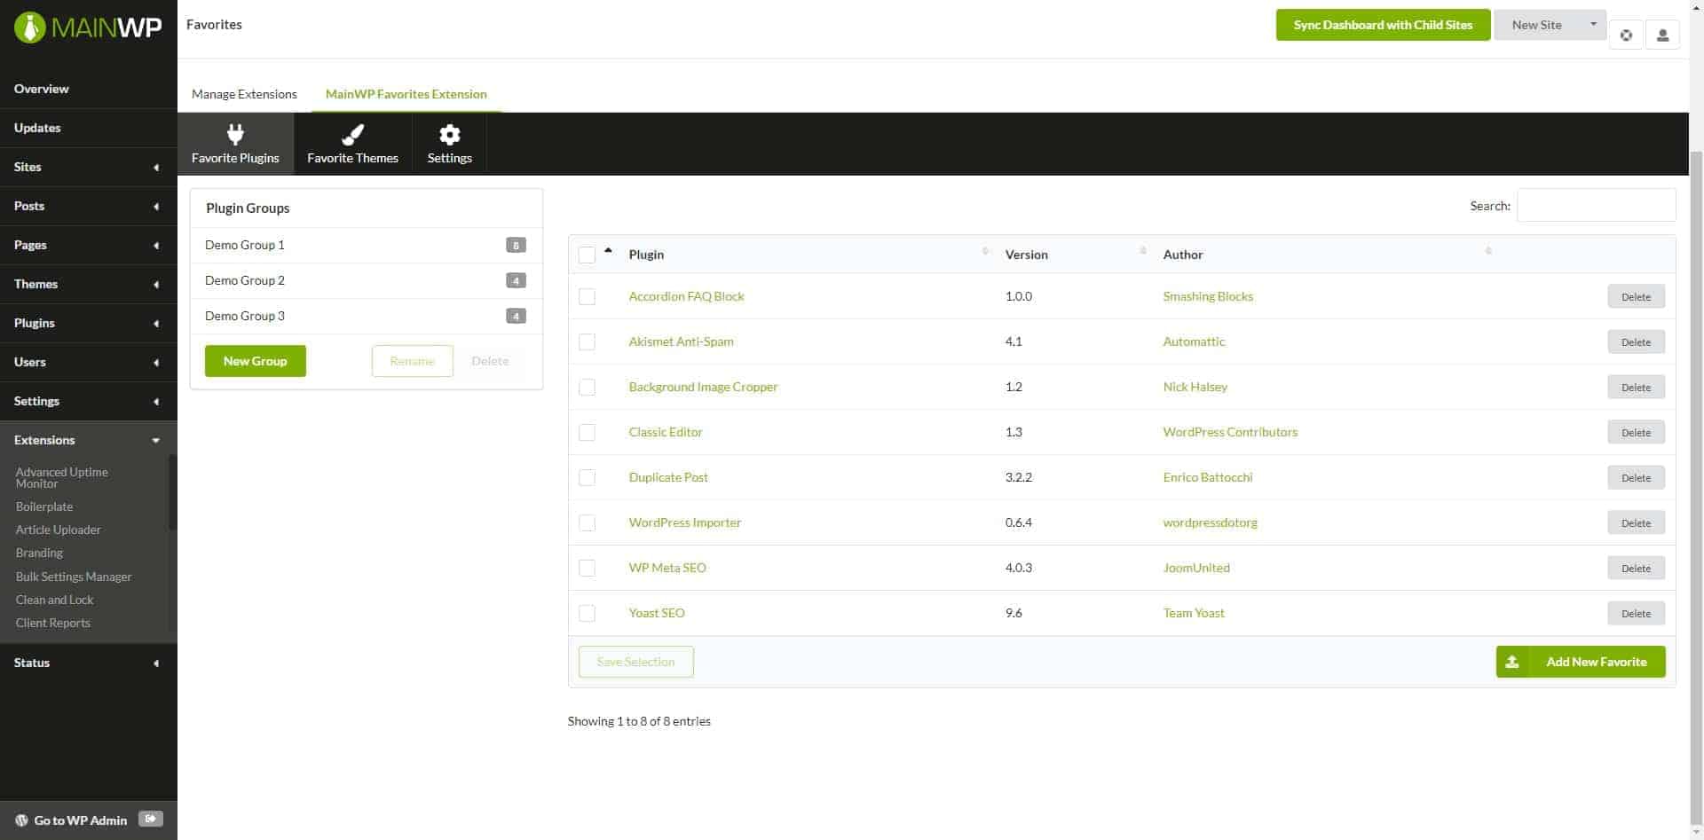Check the Duplicate Post checkbox

[587, 477]
